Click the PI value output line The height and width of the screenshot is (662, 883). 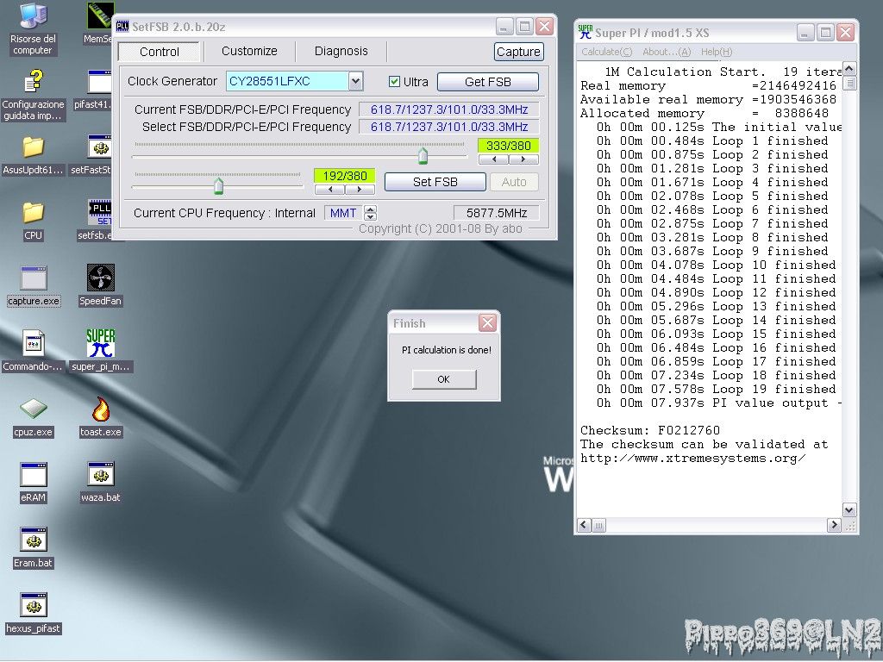click(x=718, y=403)
